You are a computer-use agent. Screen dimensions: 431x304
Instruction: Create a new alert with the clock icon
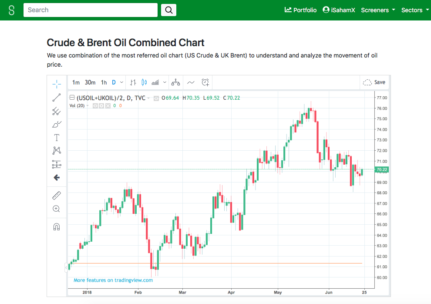pyautogui.click(x=205, y=82)
